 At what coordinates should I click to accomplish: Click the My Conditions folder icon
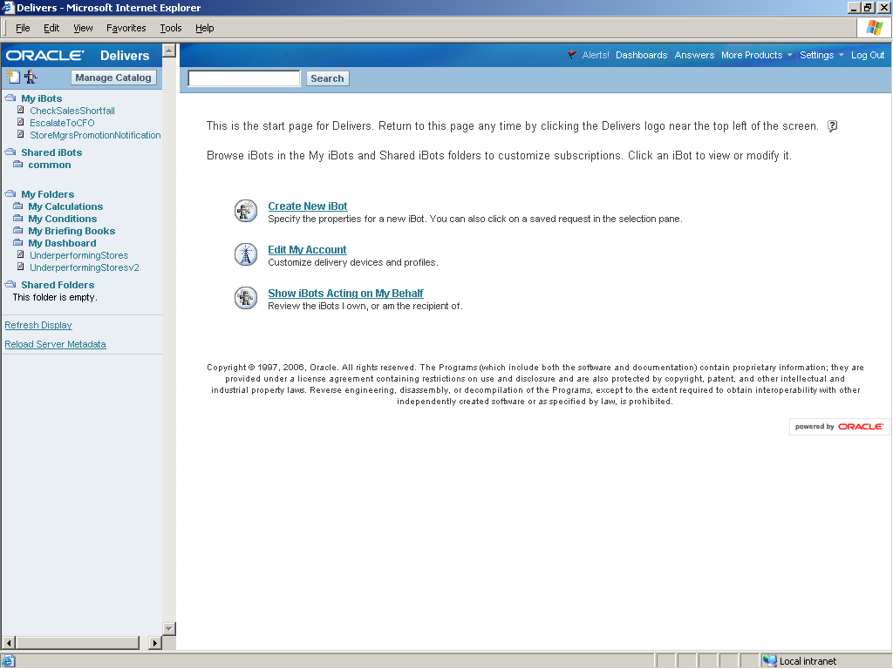tap(18, 218)
